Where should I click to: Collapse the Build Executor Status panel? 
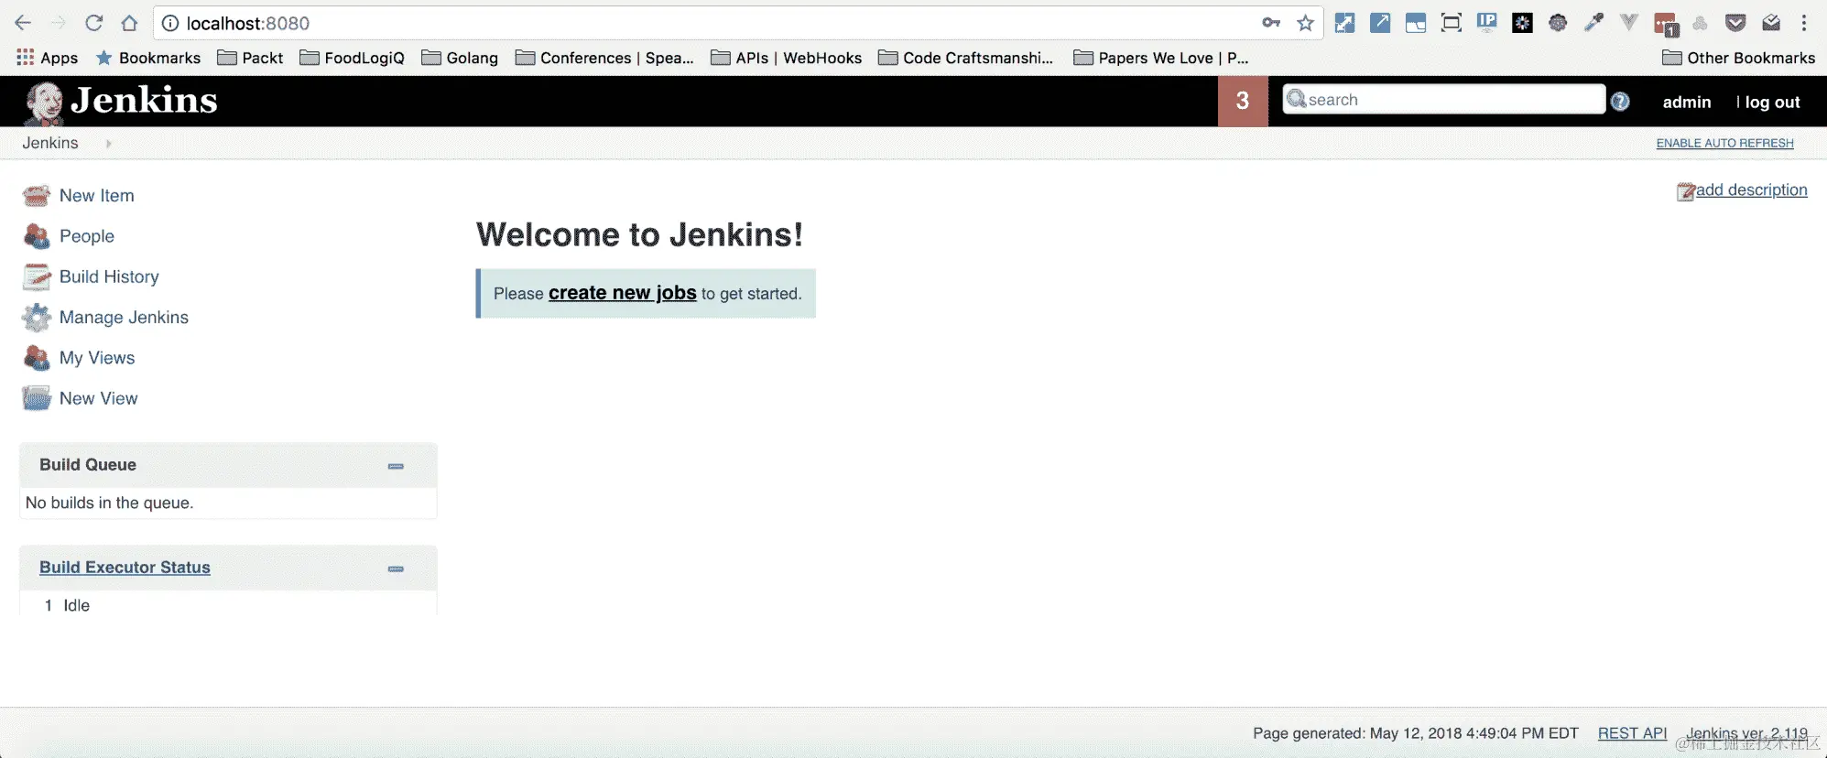tap(396, 568)
